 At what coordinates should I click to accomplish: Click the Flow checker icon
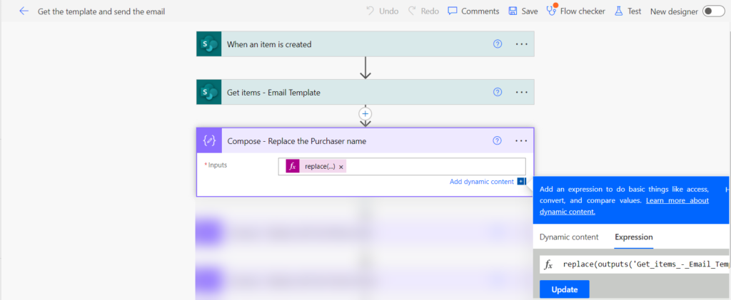pyautogui.click(x=551, y=11)
